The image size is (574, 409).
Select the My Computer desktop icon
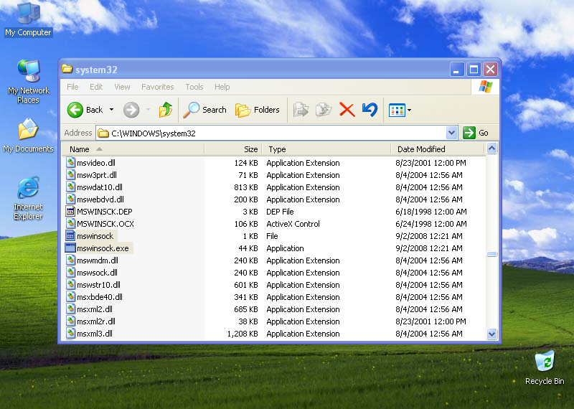click(x=29, y=13)
